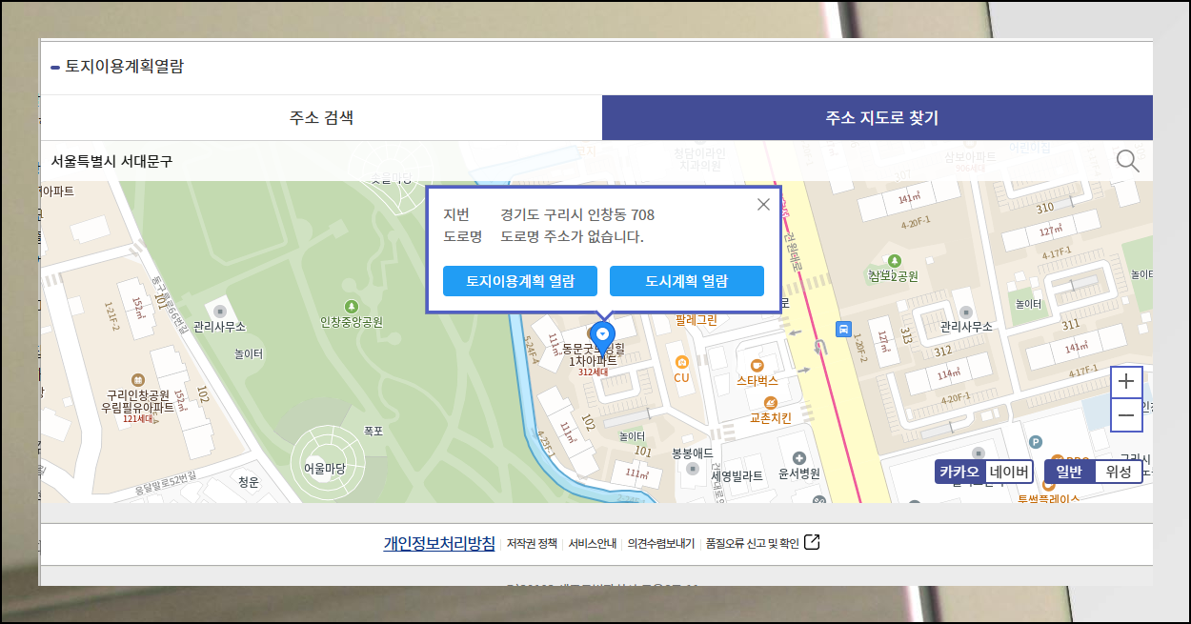Switch to 일반 map view
This screenshot has width=1191, height=624.
pos(1069,472)
